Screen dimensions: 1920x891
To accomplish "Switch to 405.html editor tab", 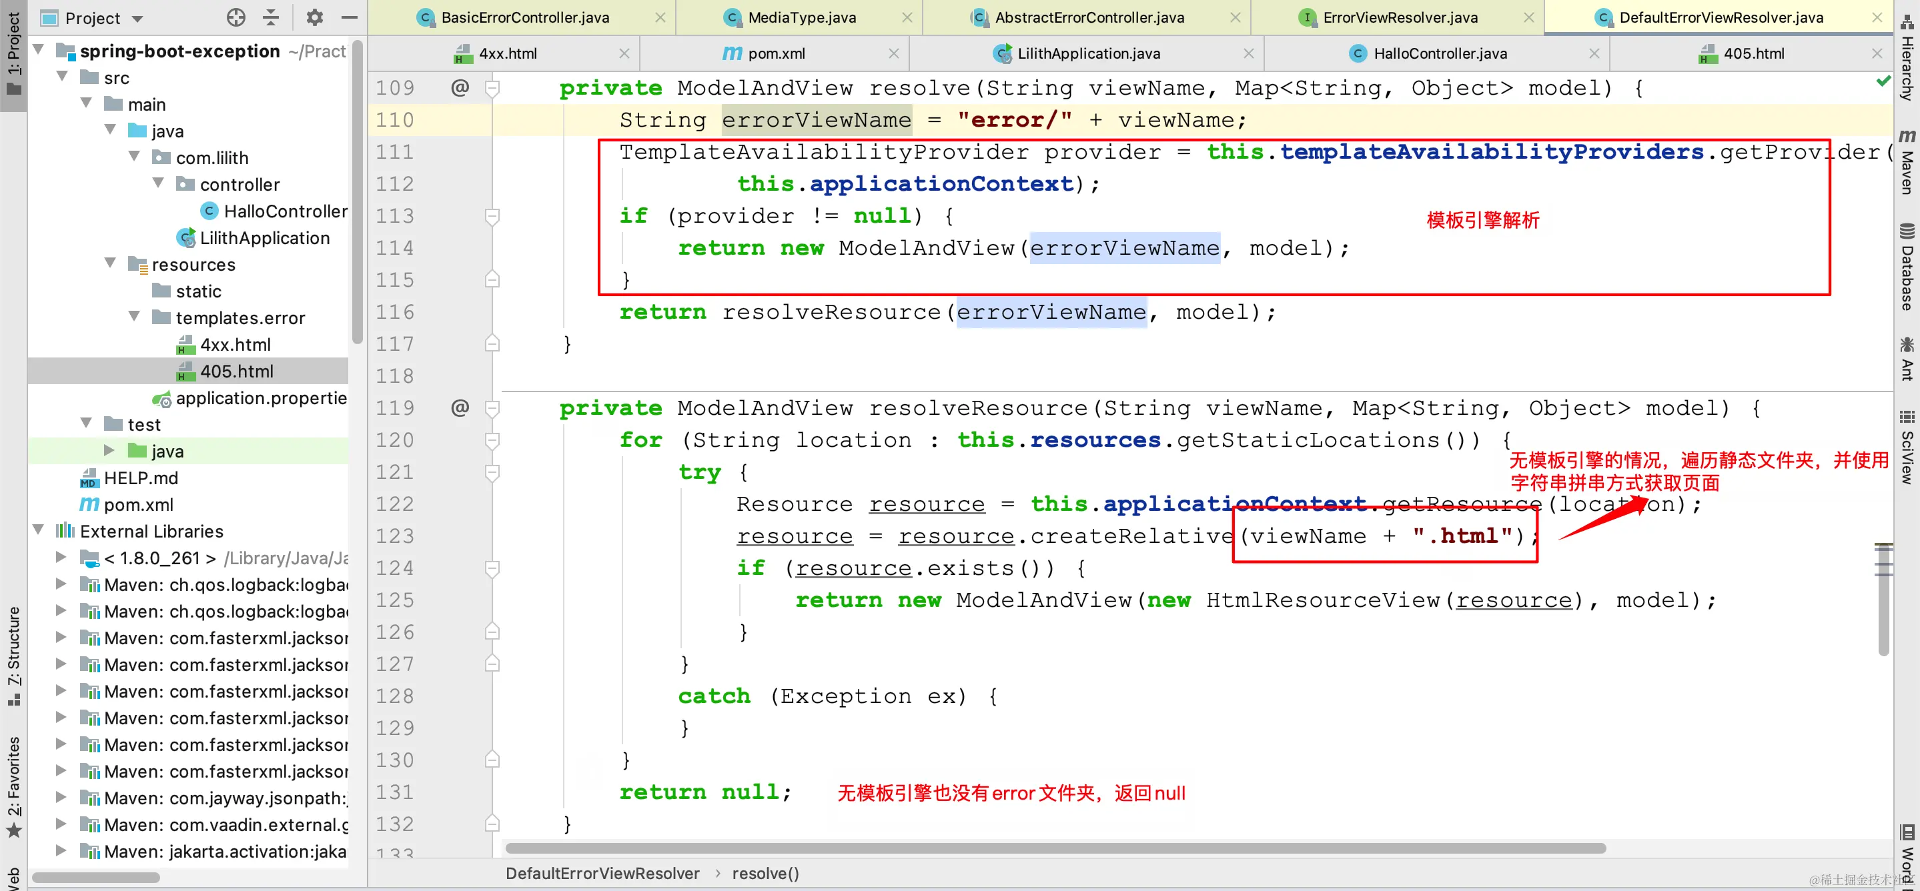I will [1753, 53].
